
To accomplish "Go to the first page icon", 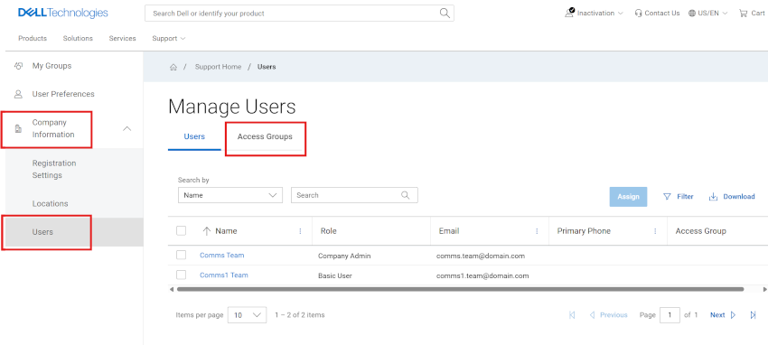I will [x=572, y=315].
